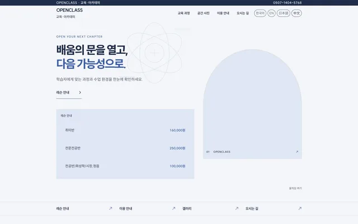Screen dimensions: 358x224
Task: Open the 교육 과정 navigation menu item
Action: (183, 13)
